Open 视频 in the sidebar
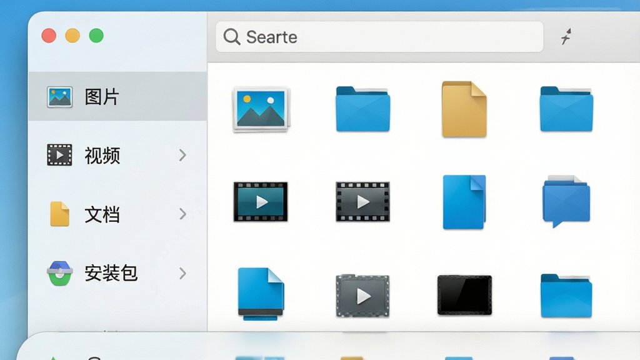Image resolution: width=640 pixels, height=360 pixels. tap(117, 155)
